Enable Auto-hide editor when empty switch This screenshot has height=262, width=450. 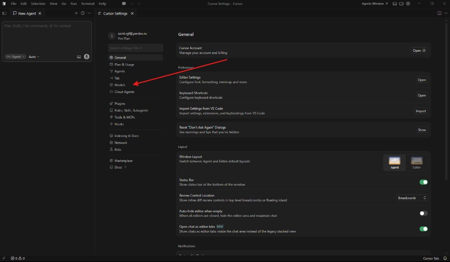coord(423,213)
